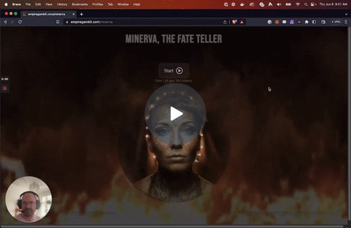Open the Extensions puzzle piece menu
This screenshot has width=351, height=228.
pyautogui.click(x=307, y=22)
